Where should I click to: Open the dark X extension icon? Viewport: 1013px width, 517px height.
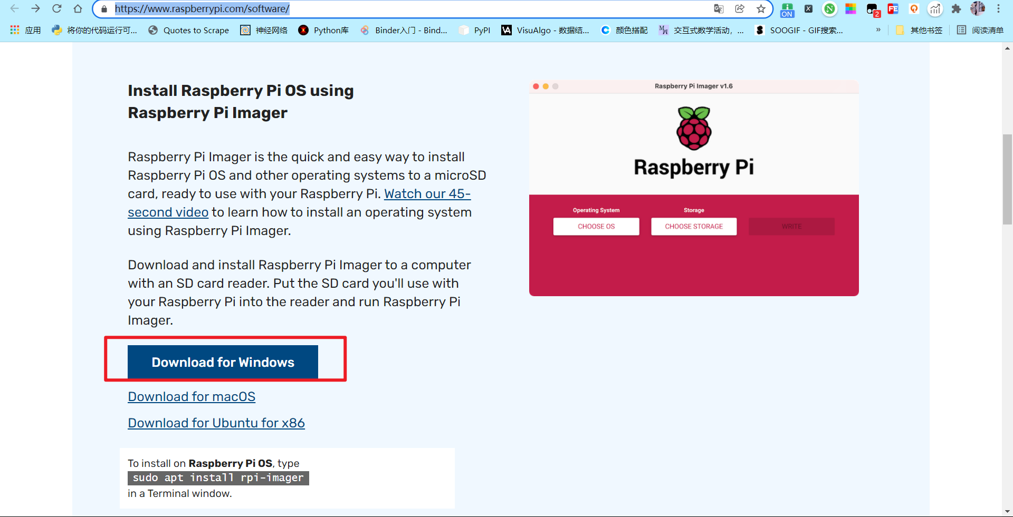808,8
